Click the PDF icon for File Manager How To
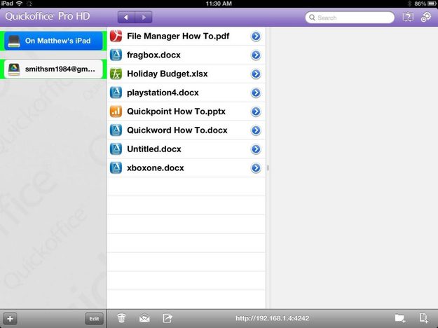Screen dimensions: 438x328 (116, 36)
